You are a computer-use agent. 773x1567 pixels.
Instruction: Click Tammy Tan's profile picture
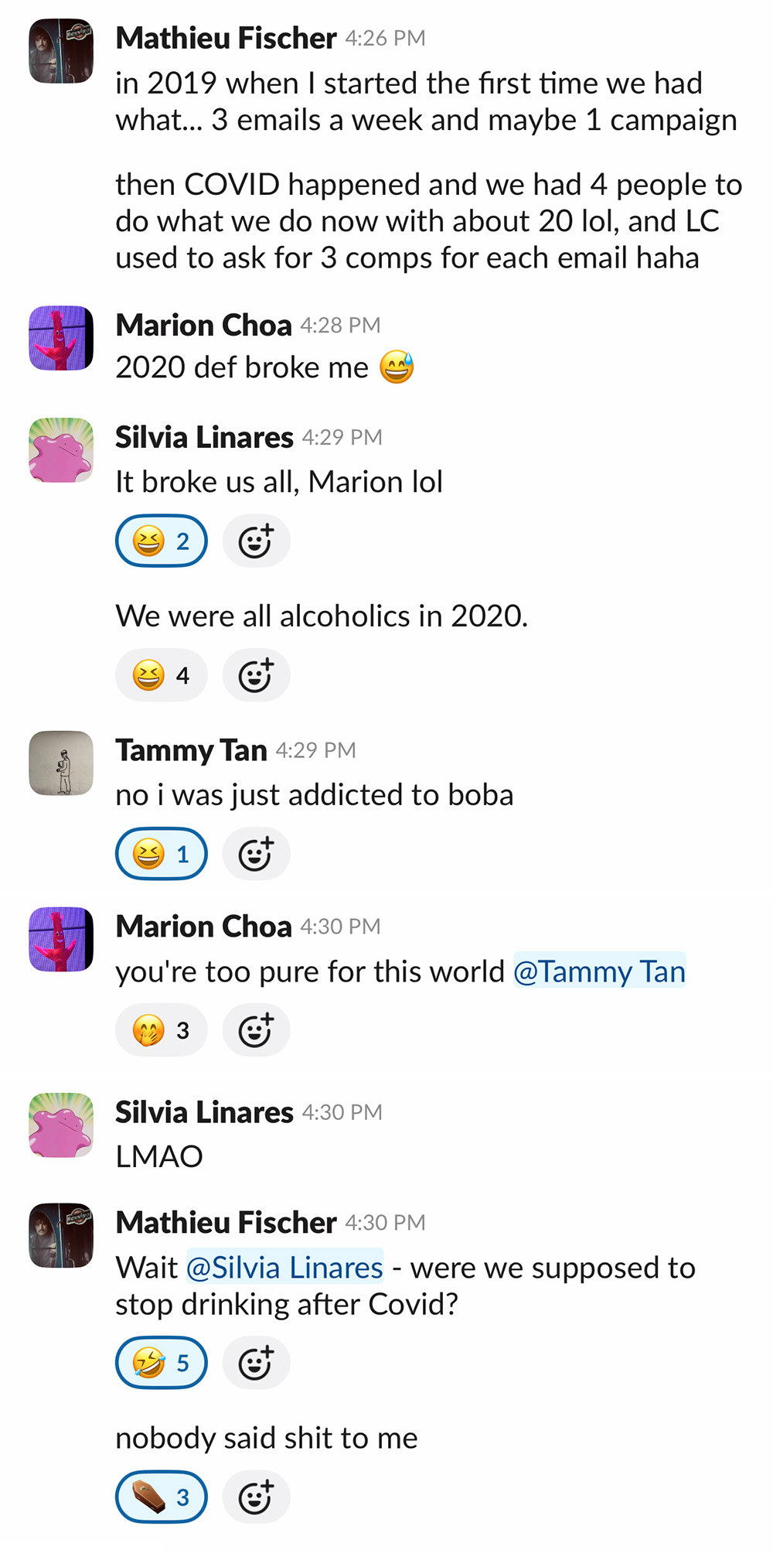[61, 763]
